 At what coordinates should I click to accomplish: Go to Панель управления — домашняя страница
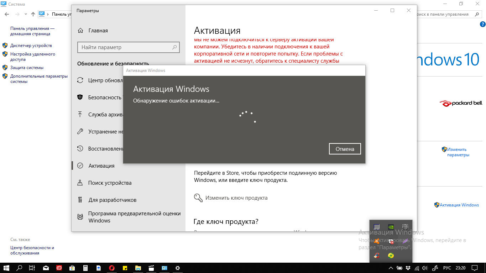tap(32, 31)
